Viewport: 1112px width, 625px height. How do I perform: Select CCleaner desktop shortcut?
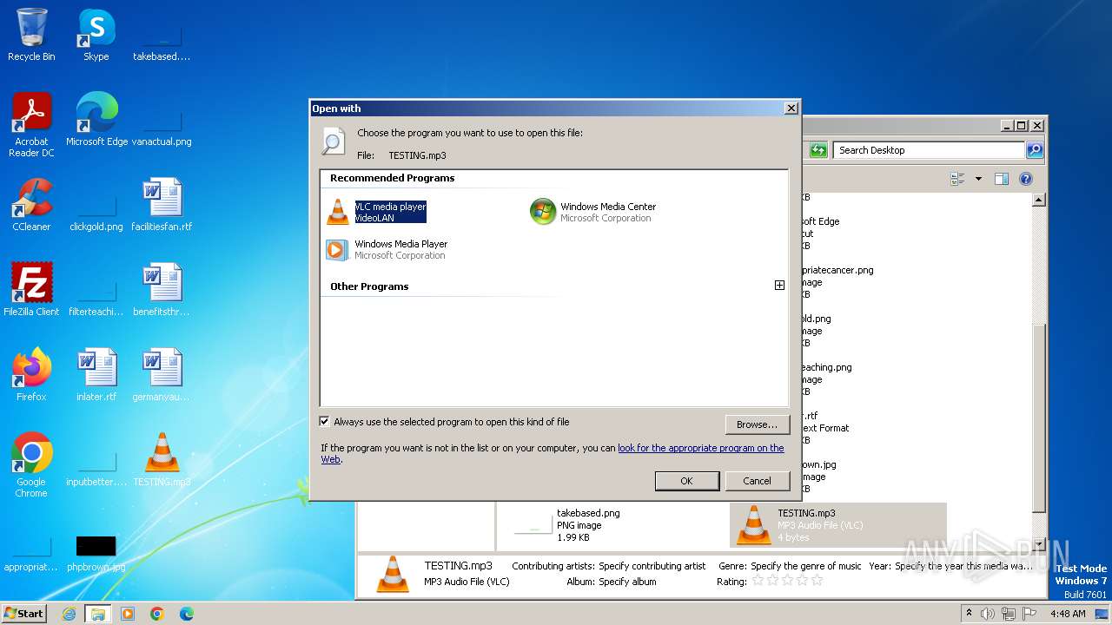[x=31, y=205]
